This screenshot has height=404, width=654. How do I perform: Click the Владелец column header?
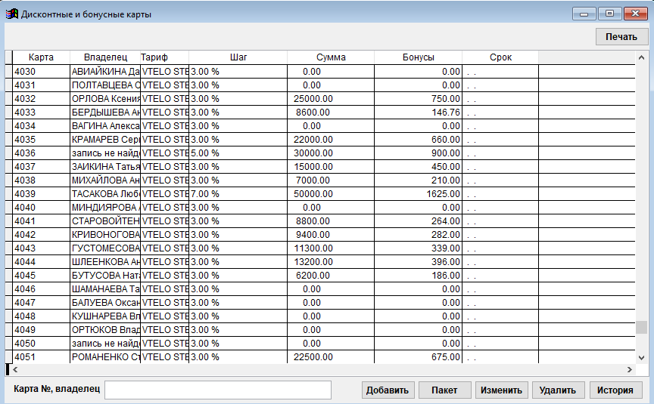click(x=105, y=57)
